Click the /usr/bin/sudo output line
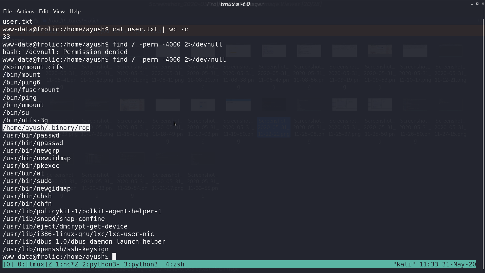Viewport: 485px width, 273px height. pyautogui.click(x=27, y=181)
